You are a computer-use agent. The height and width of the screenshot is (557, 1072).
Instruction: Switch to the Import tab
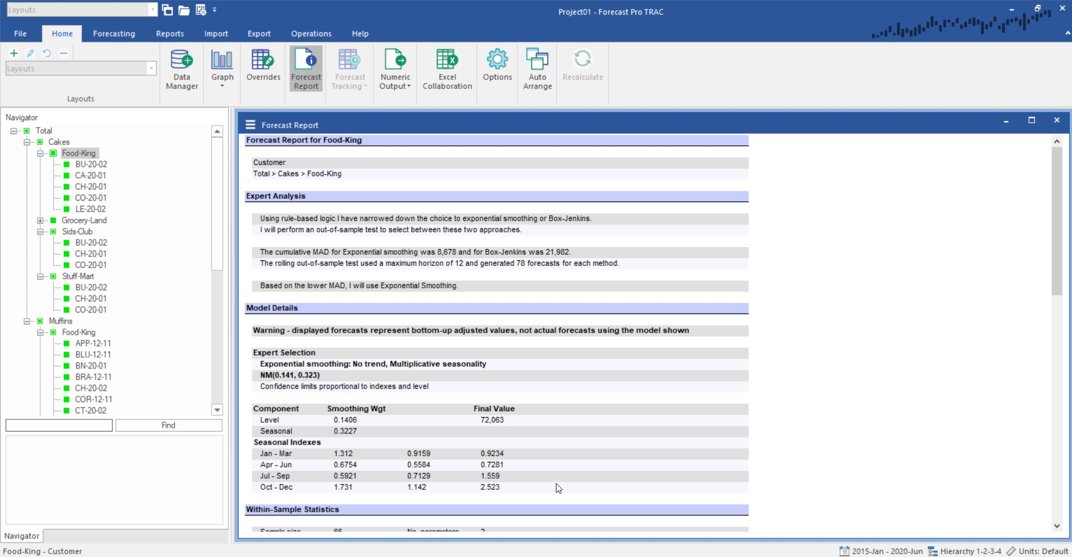[216, 34]
